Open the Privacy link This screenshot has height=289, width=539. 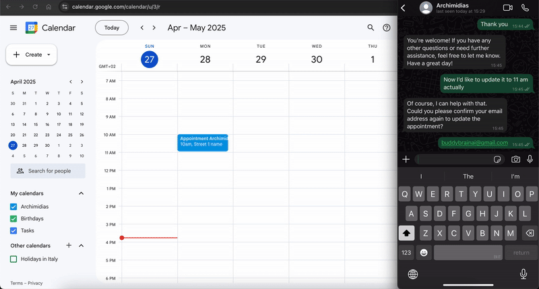click(x=35, y=283)
